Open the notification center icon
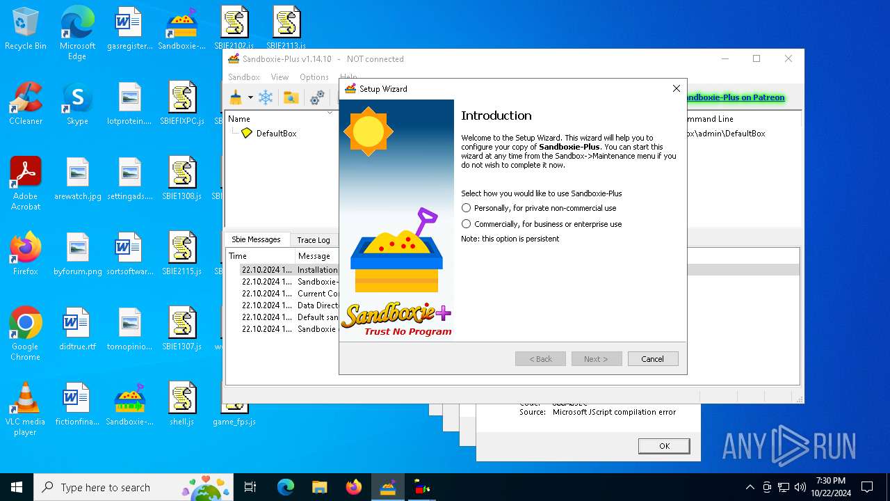The image size is (890, 501). click(x=867, y=487)
